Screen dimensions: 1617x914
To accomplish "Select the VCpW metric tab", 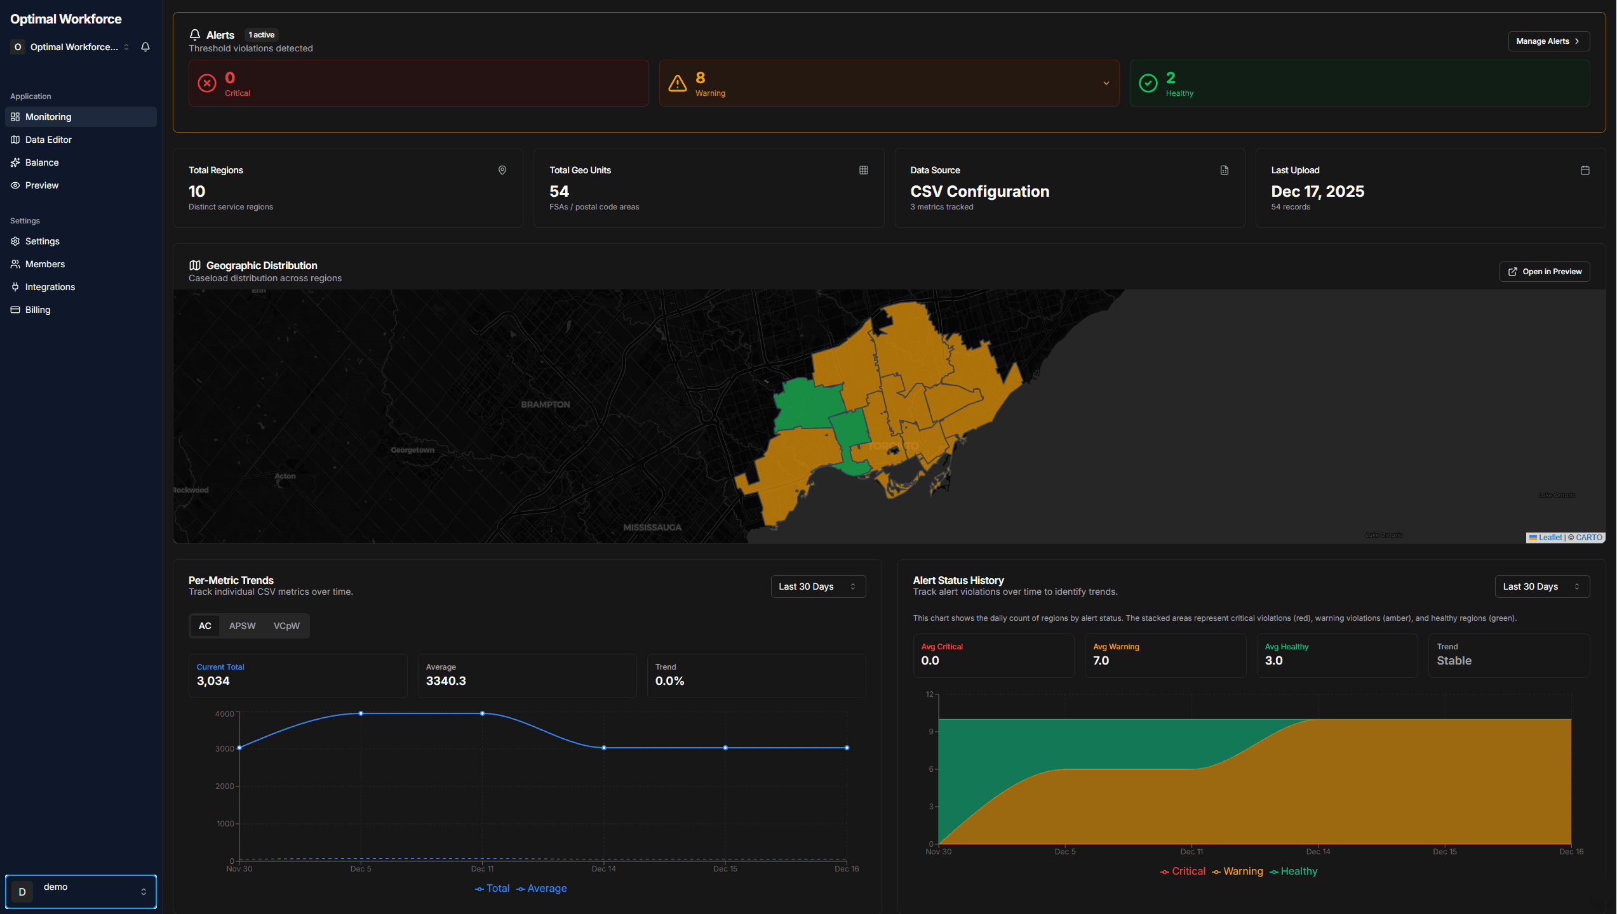I will pyautogui.click(x=286, y=626).
